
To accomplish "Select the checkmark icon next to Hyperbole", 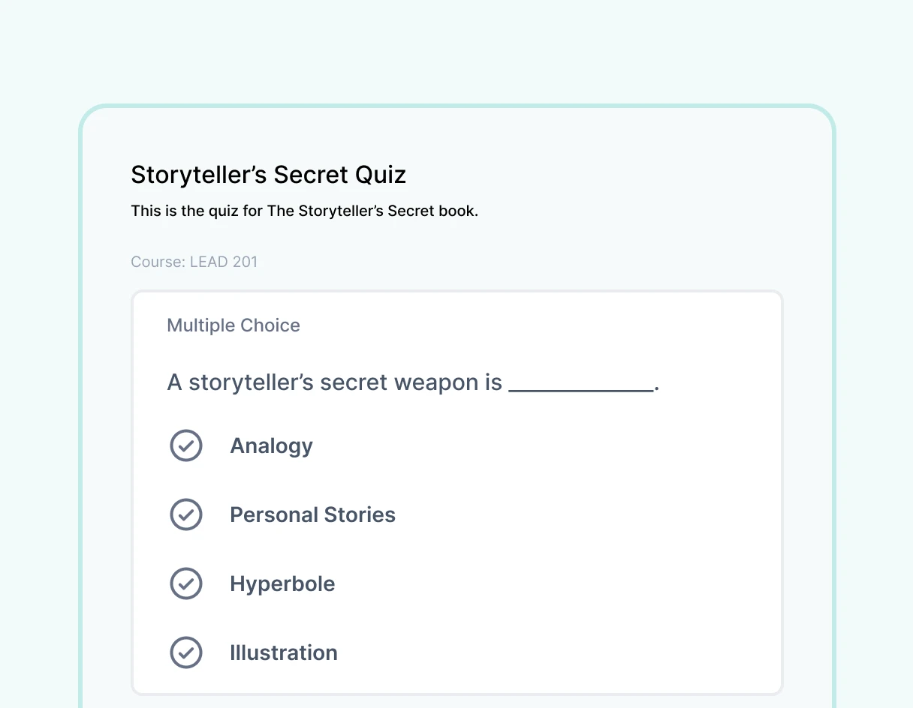I will 186,583.
